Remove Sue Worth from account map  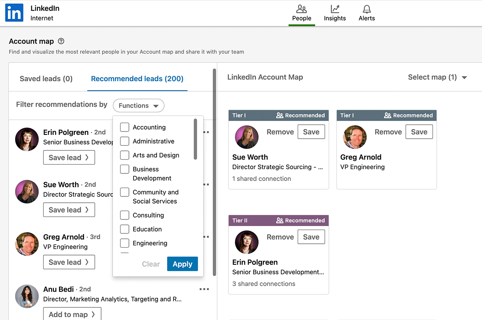click(280, 132)
